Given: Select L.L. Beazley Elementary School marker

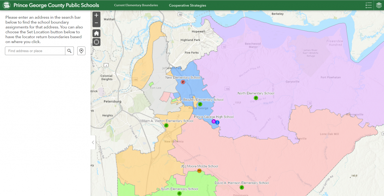Looking at the screenshot, I should pos(200,104).
